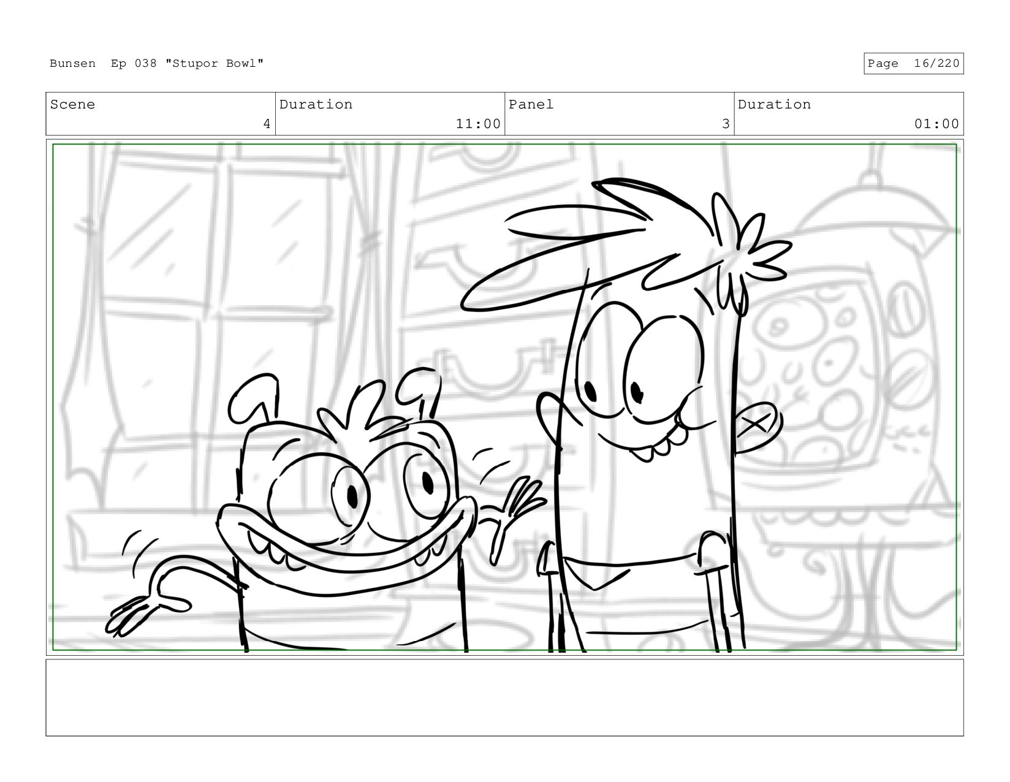Click the scene number value '4'
1010x782 pixels.
(x=267, y=124)
